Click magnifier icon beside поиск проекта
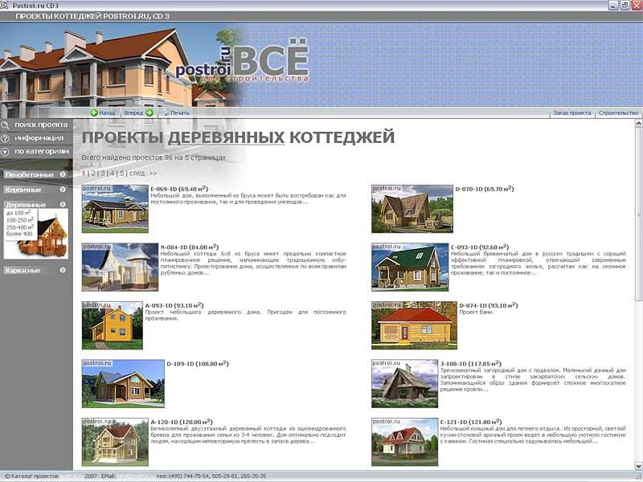 [6, 125]
